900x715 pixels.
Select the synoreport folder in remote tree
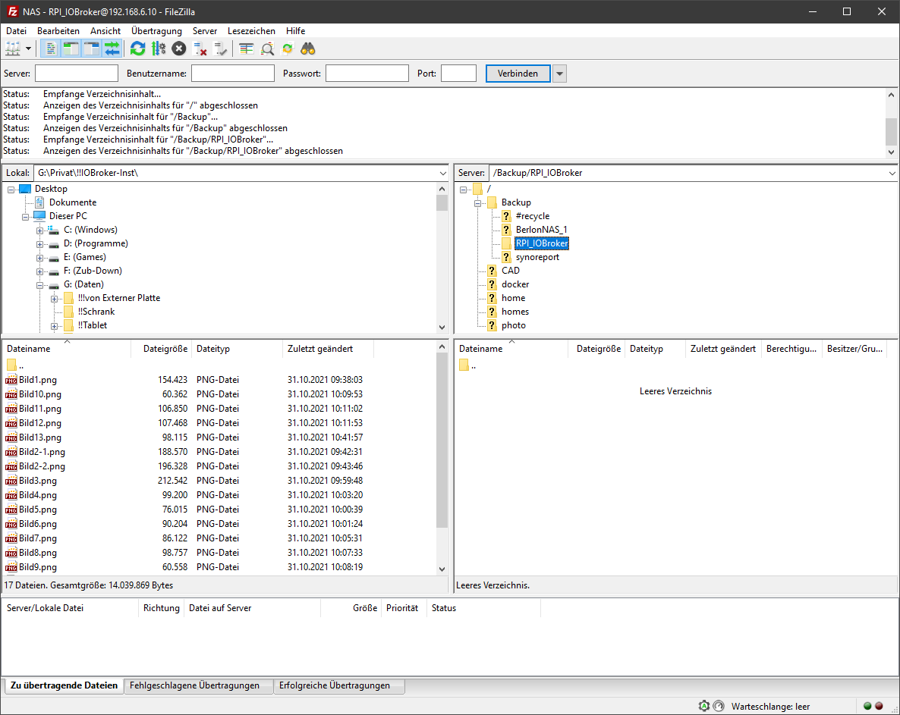pos(537,257)
